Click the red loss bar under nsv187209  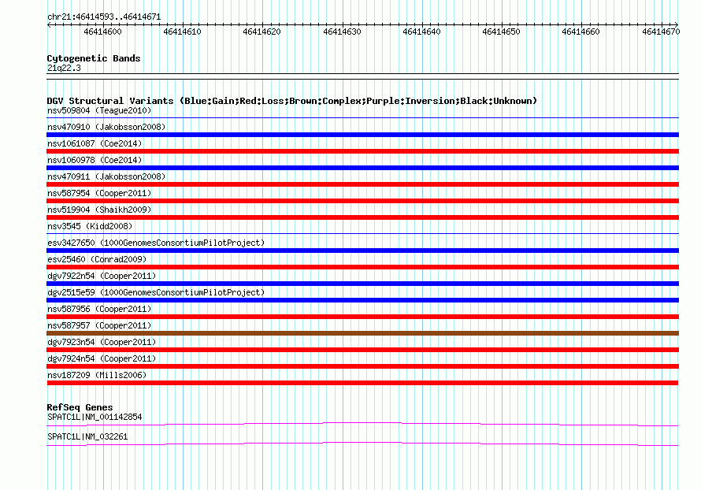click(362, 383)
